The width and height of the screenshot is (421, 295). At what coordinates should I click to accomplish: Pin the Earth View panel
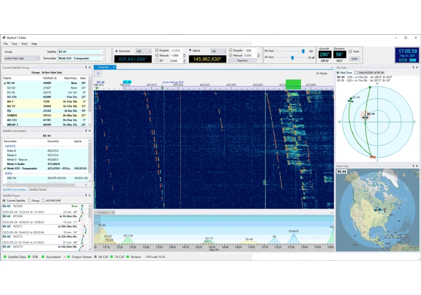point(413,166)
